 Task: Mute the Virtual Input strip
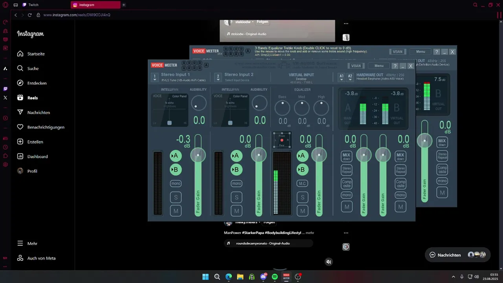(x=302, y=211)
